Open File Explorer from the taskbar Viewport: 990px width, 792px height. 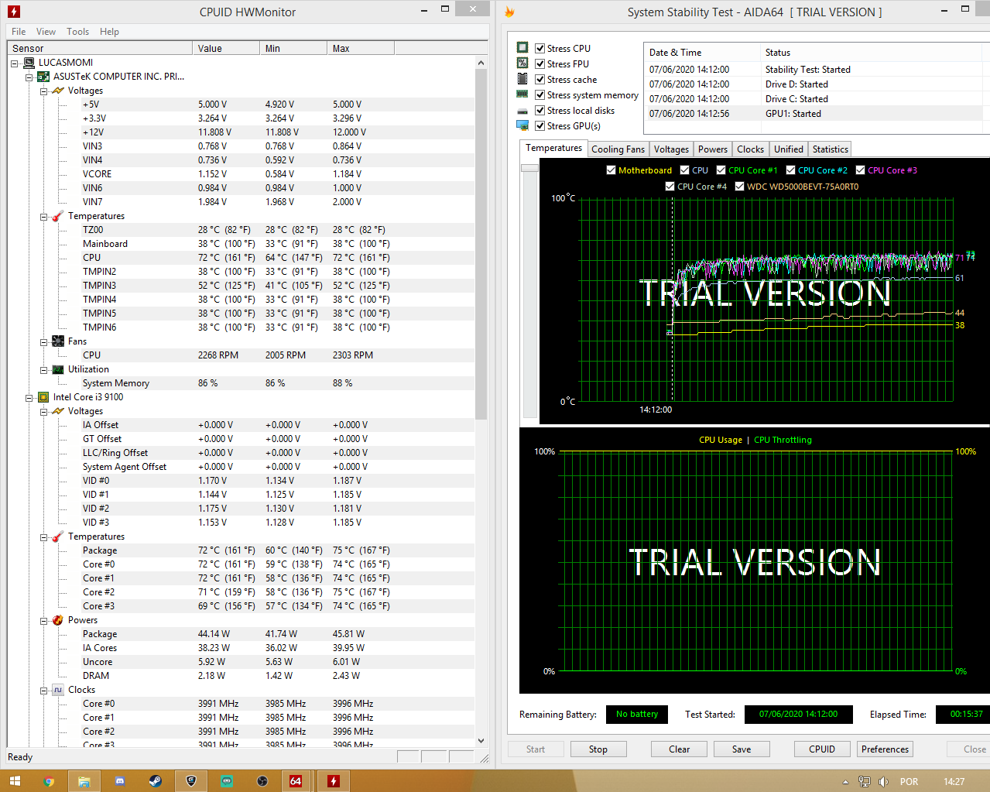pos(84,781)
